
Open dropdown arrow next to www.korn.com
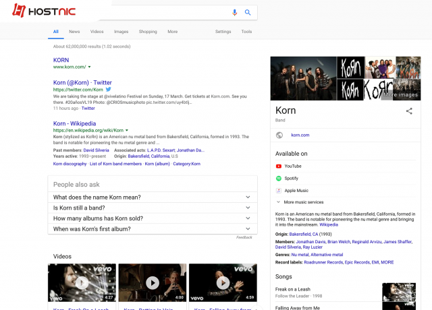point(89,67)
